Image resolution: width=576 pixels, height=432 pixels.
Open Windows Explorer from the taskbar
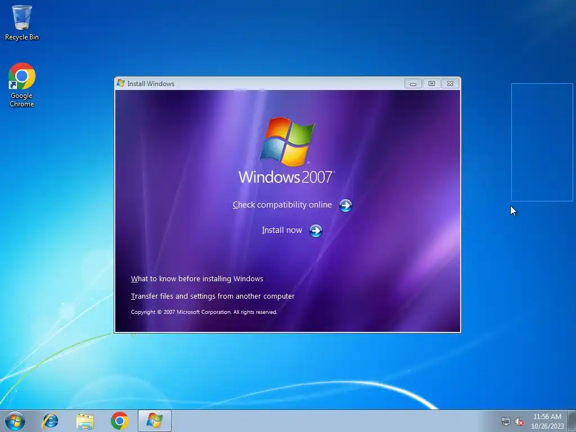(x=85, y=421)
